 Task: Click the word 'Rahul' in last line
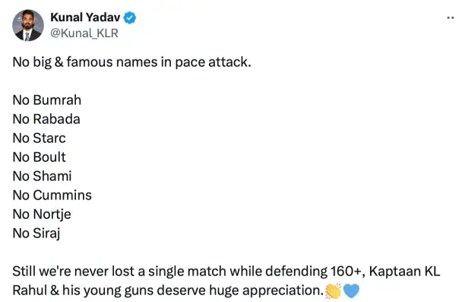click(x=30, y=291)
